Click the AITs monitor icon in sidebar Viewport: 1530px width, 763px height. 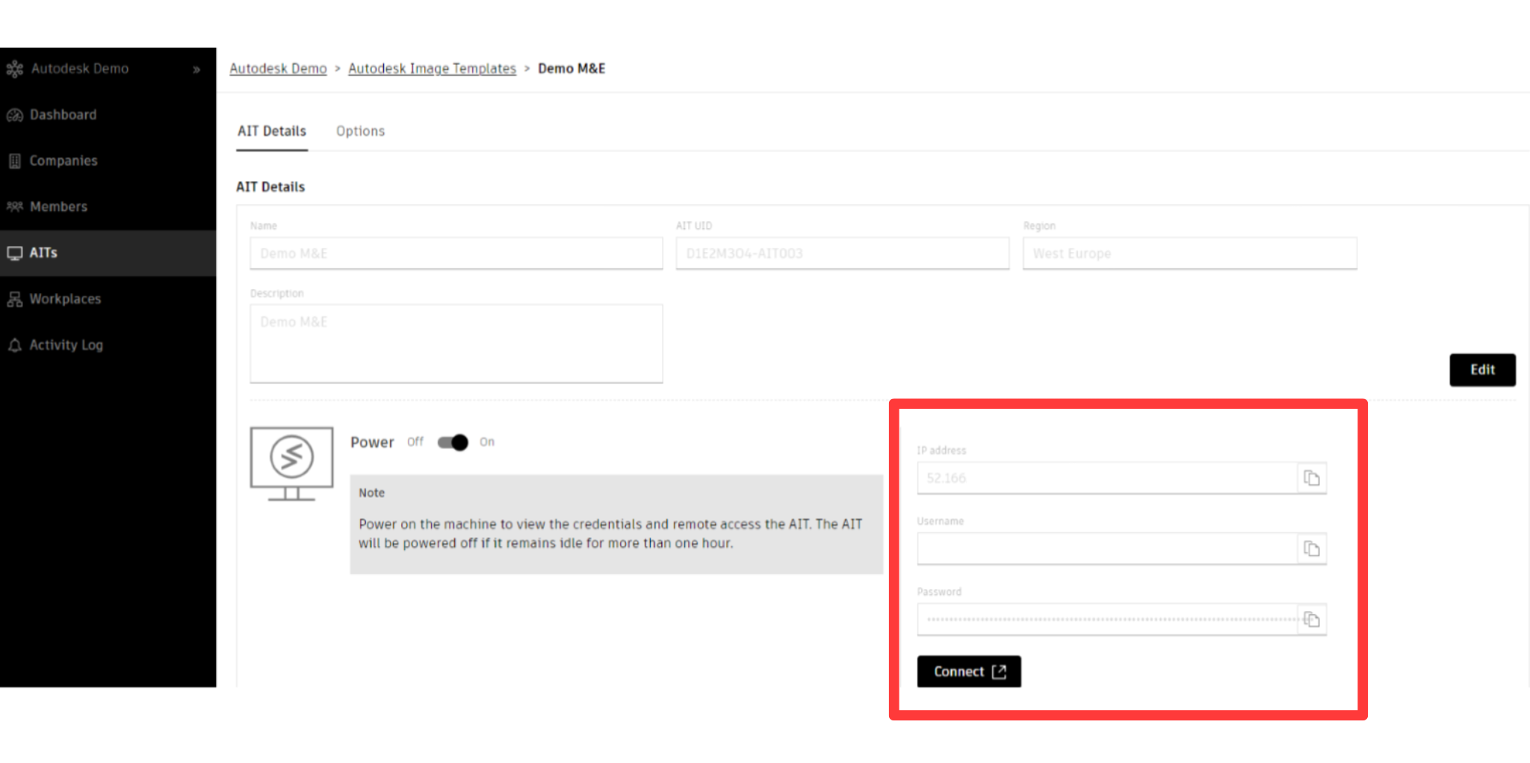click(x=15, y=253)
